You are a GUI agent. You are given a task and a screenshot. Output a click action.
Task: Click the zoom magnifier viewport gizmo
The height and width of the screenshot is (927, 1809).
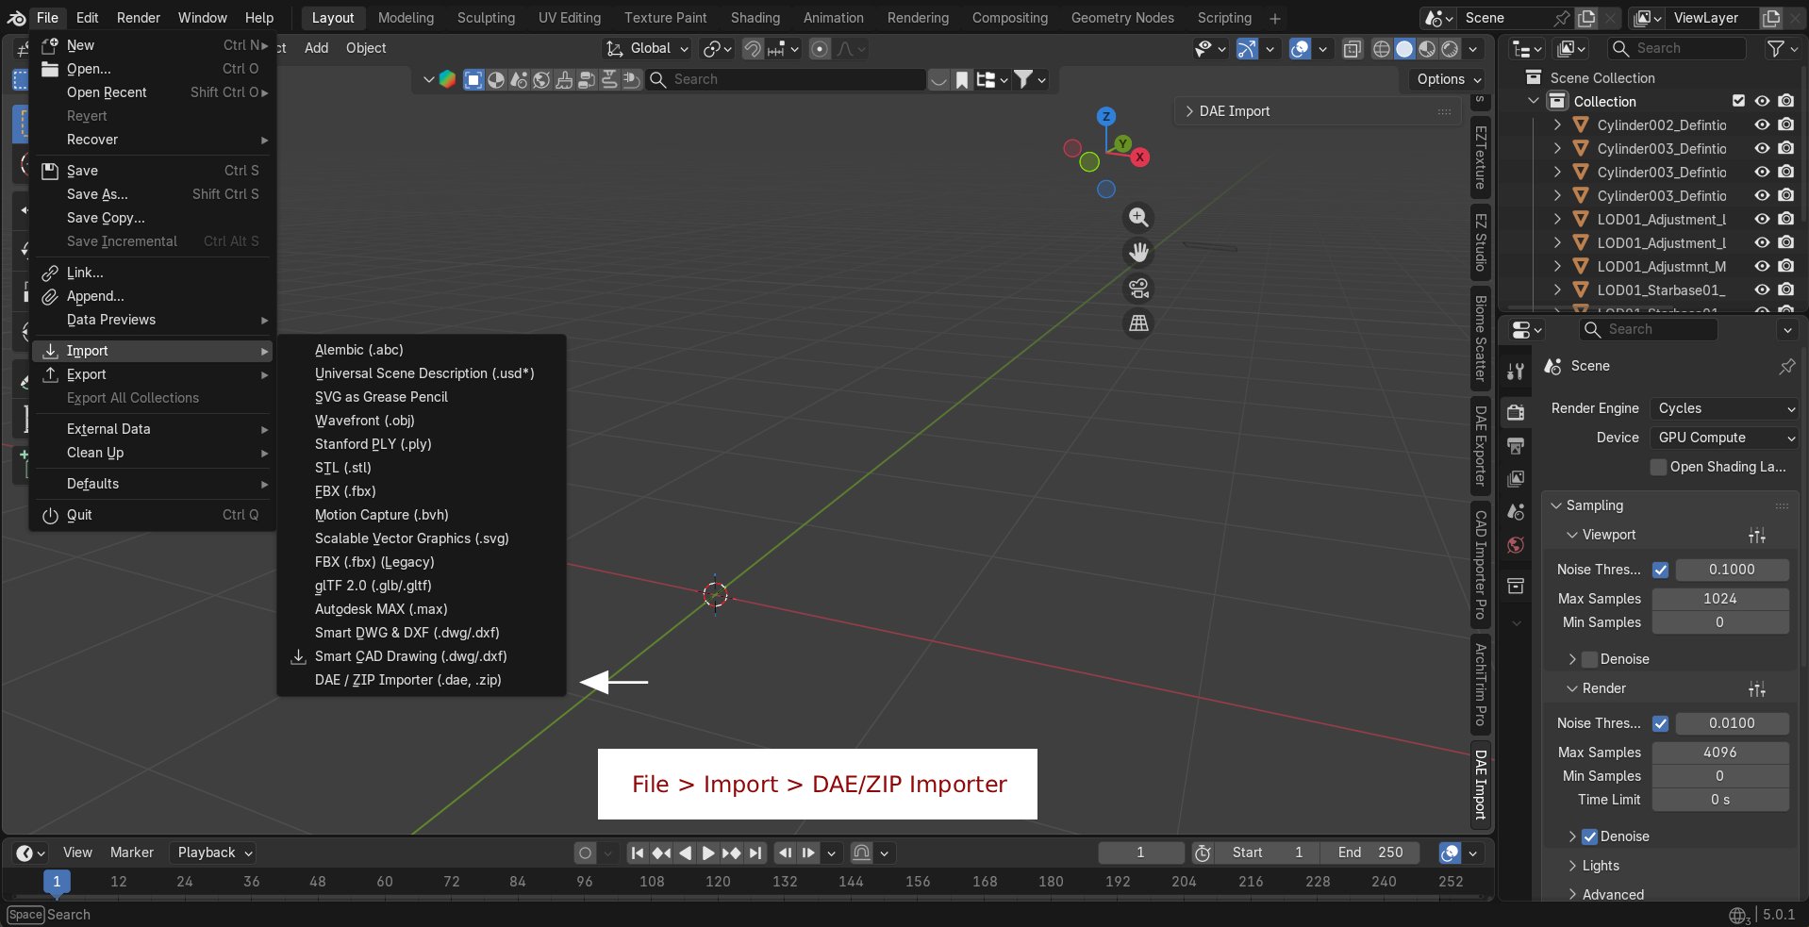(1138, 218)
